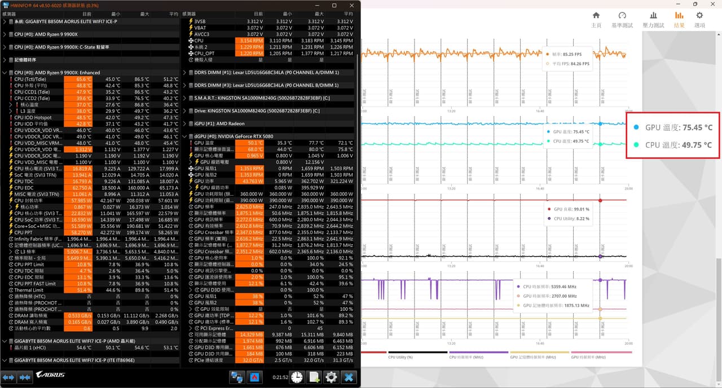Click the lightning icon beside CPU PPT row

click(10, 232)
